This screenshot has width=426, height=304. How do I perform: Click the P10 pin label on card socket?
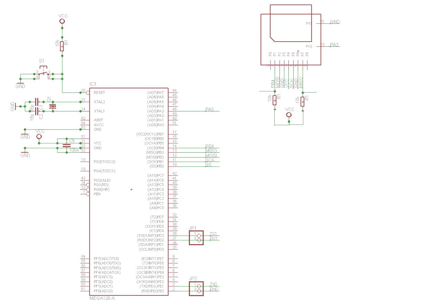tap(309, 46)
